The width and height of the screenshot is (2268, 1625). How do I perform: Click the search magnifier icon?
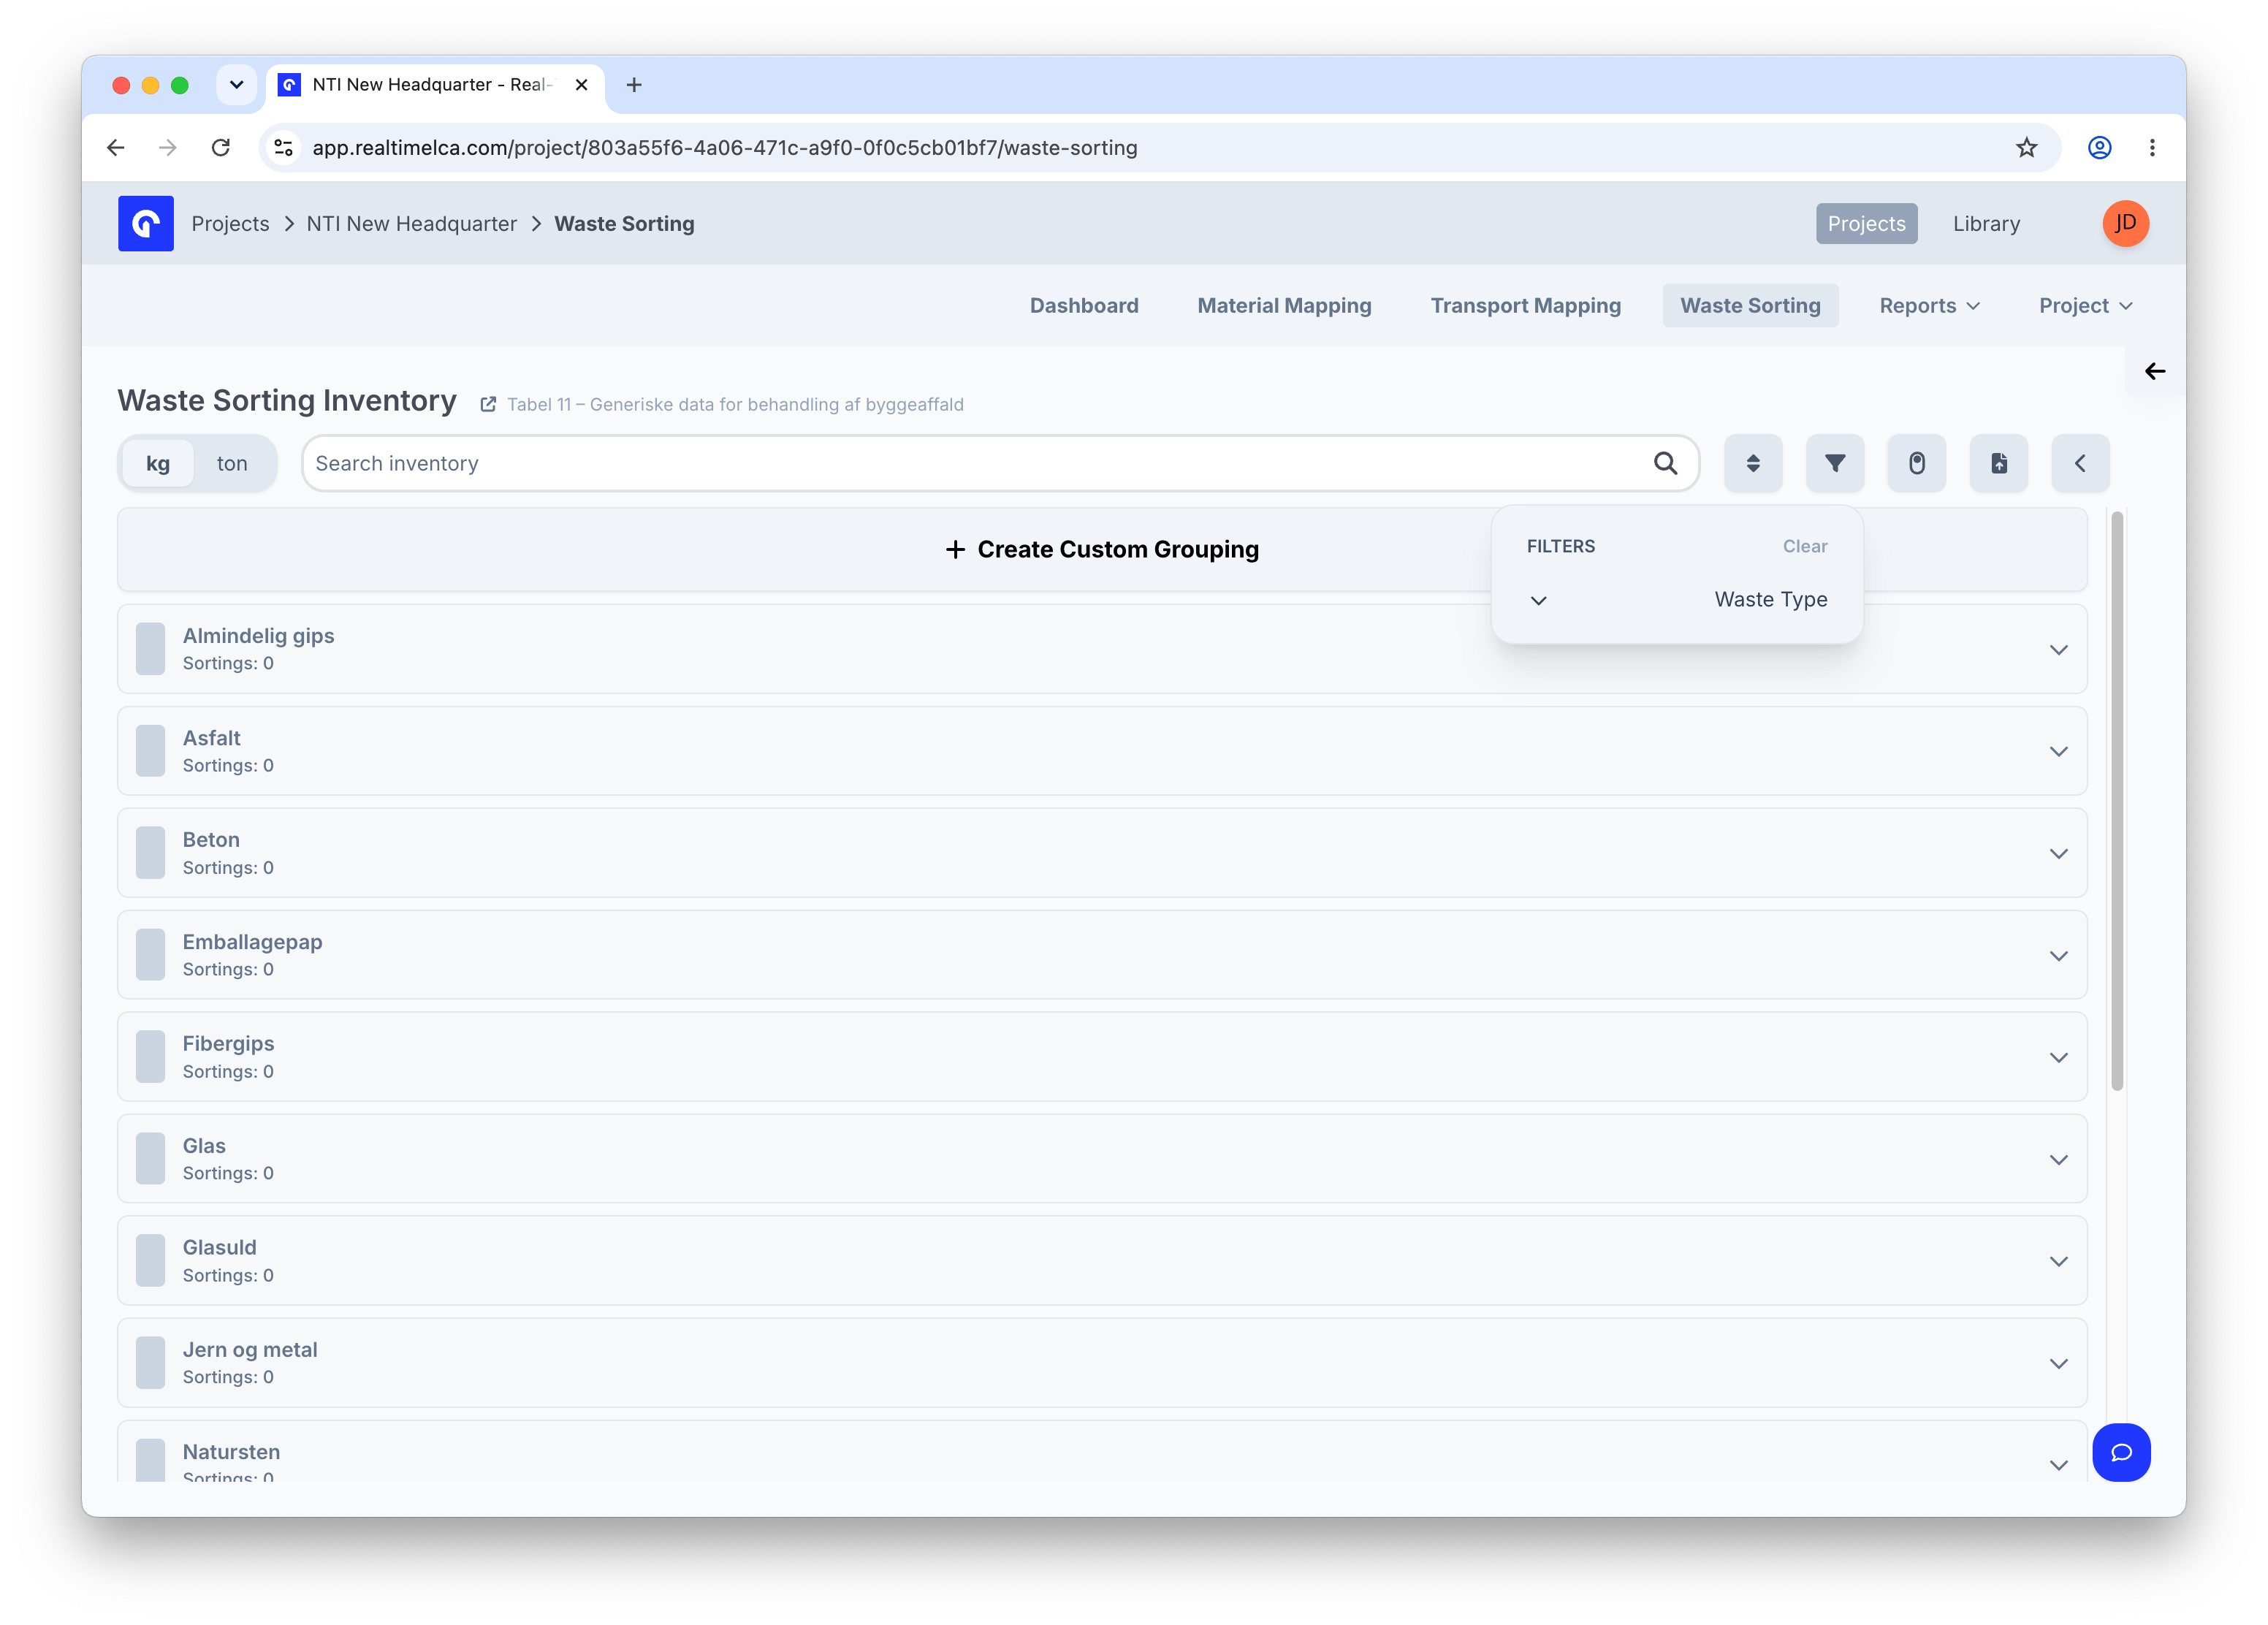click(x=1665, y=463)
